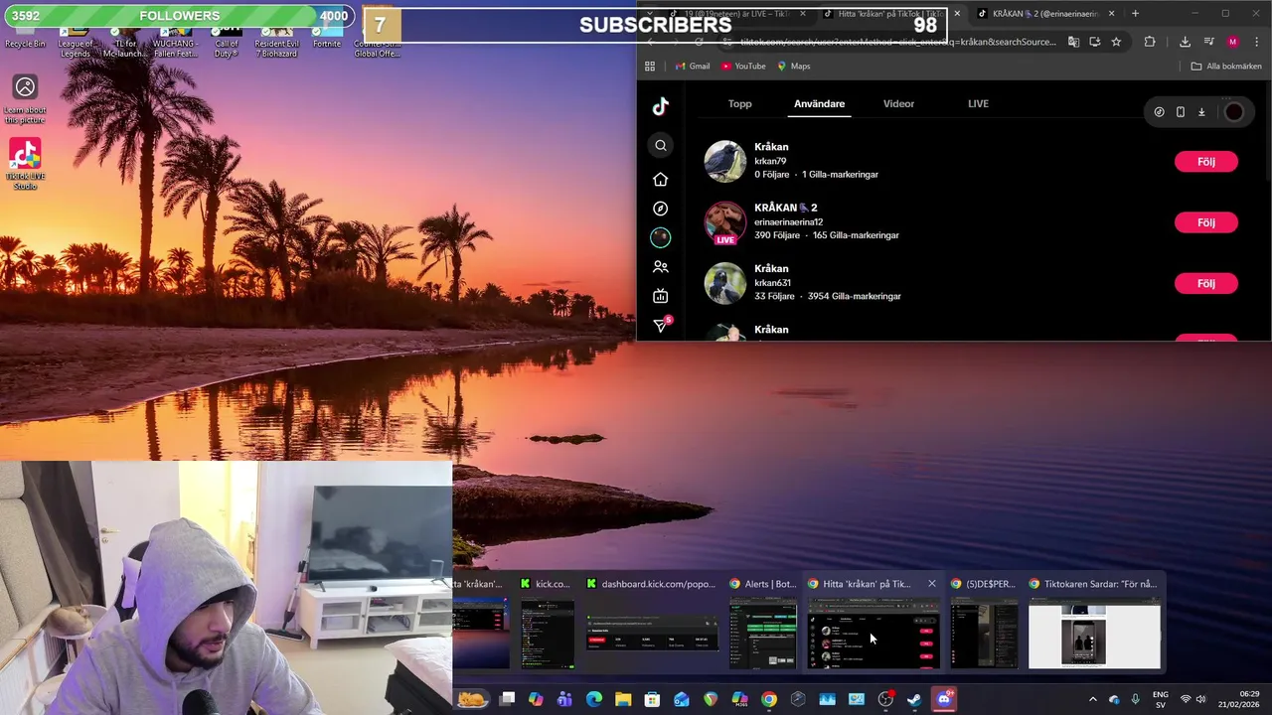Open Chrome extensions puzzle icon

pyautogui.click(x=1150, y=42)
